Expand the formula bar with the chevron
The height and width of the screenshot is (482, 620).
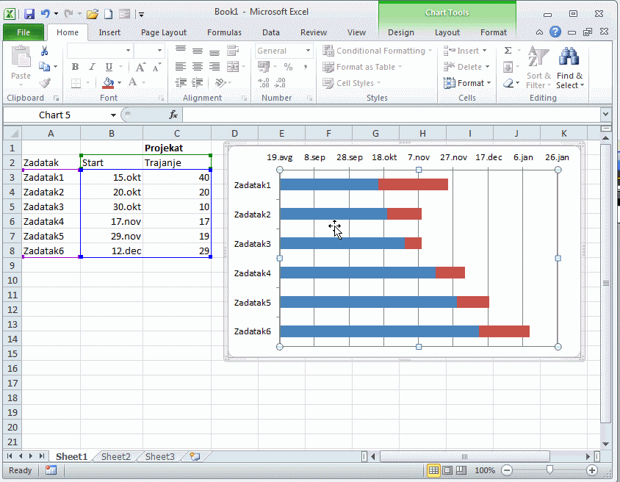tap(605, 115)
